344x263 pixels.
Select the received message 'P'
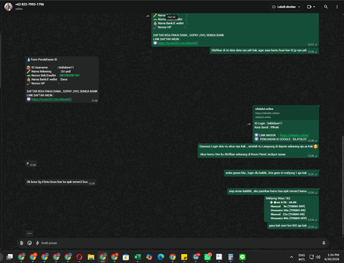click(x=31, y=164)
